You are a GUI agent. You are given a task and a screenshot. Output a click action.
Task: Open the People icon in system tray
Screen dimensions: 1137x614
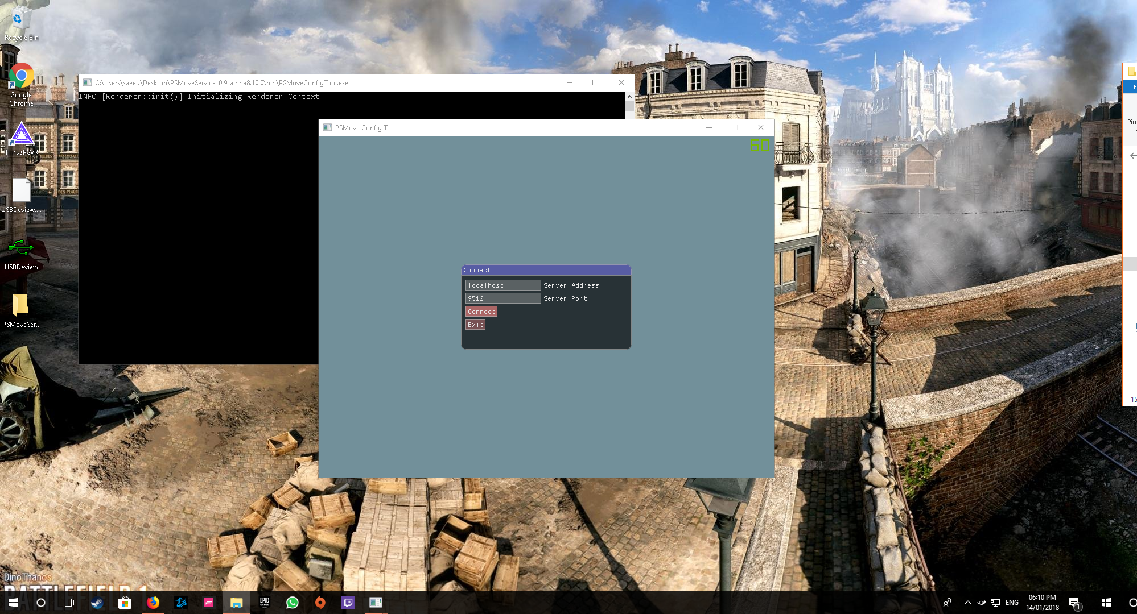[947, 603]
